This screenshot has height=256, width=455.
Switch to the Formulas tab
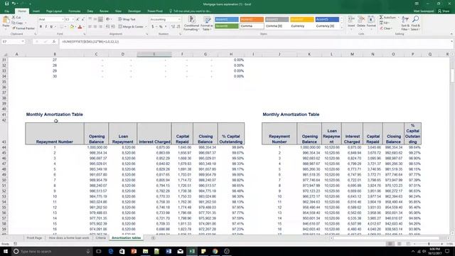pyautogui.click(x=75, y=11)
